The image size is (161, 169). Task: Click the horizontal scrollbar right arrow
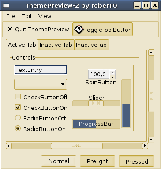pos(145,146)
